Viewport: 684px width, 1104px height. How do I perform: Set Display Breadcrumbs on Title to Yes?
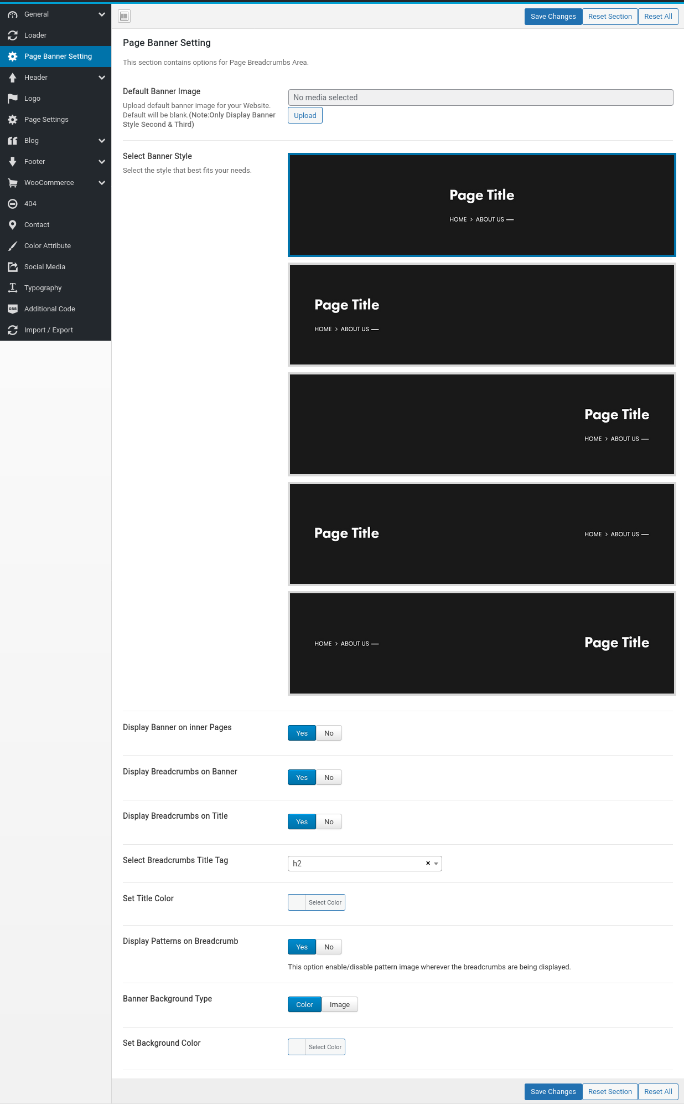click(x=302, y=821)
